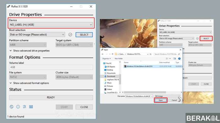
Task: Click the checkmark checksum icon beside SELECT
Action: point(70,34)
